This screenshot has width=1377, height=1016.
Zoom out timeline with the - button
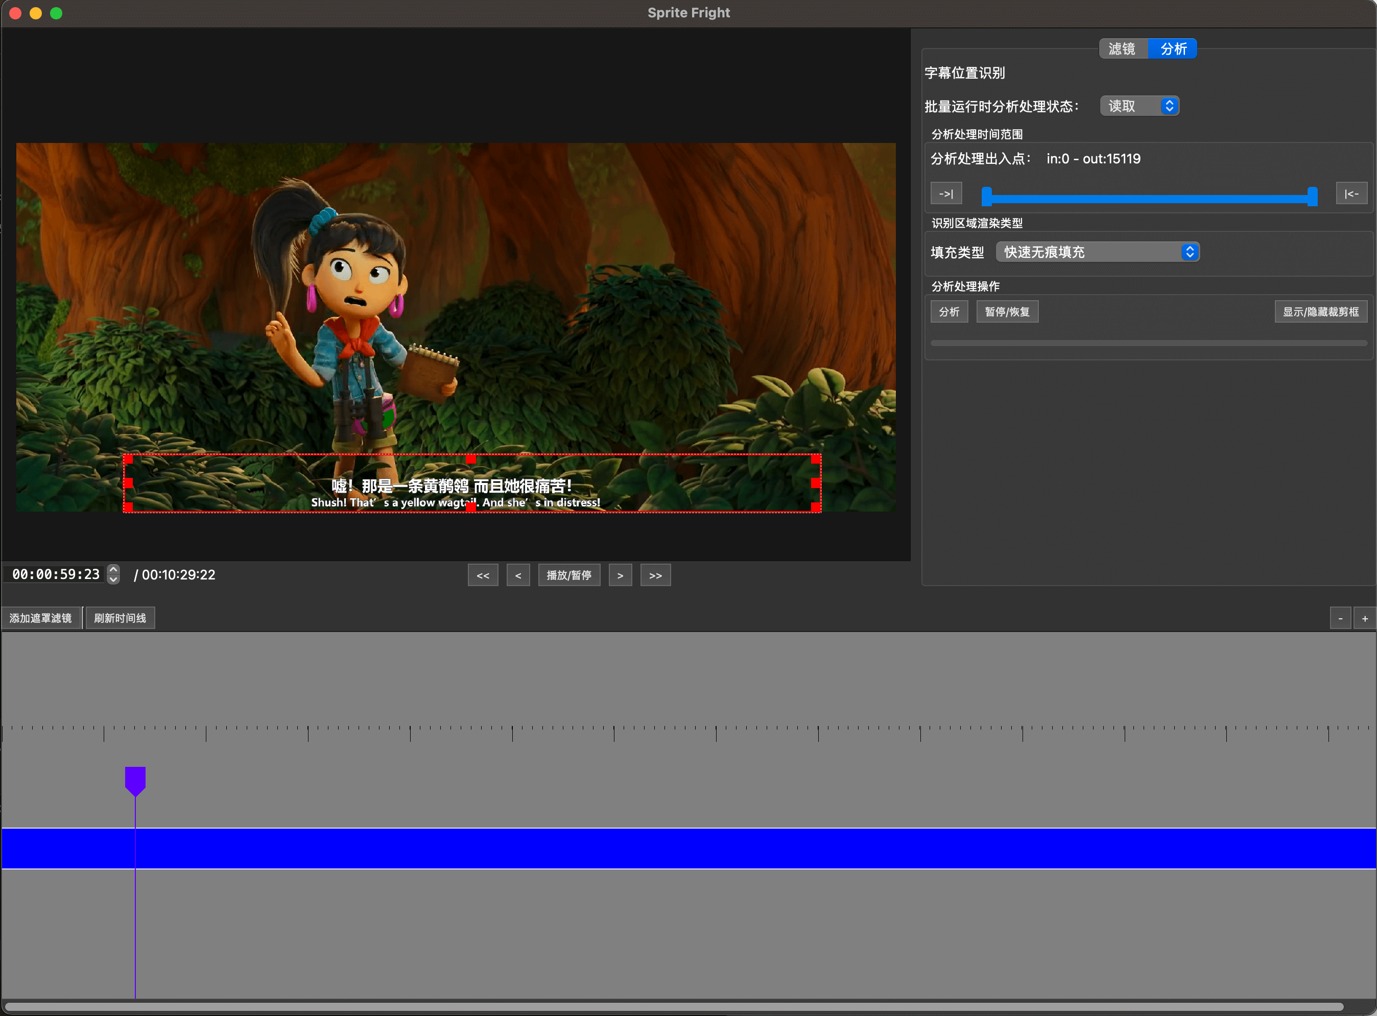1340,618
